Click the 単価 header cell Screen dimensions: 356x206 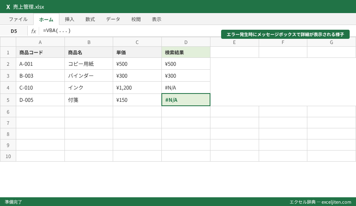click(137, 52)
